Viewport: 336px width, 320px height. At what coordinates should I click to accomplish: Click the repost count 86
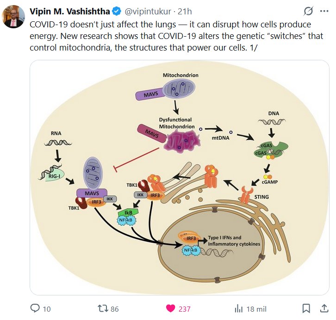coord(115,309)
